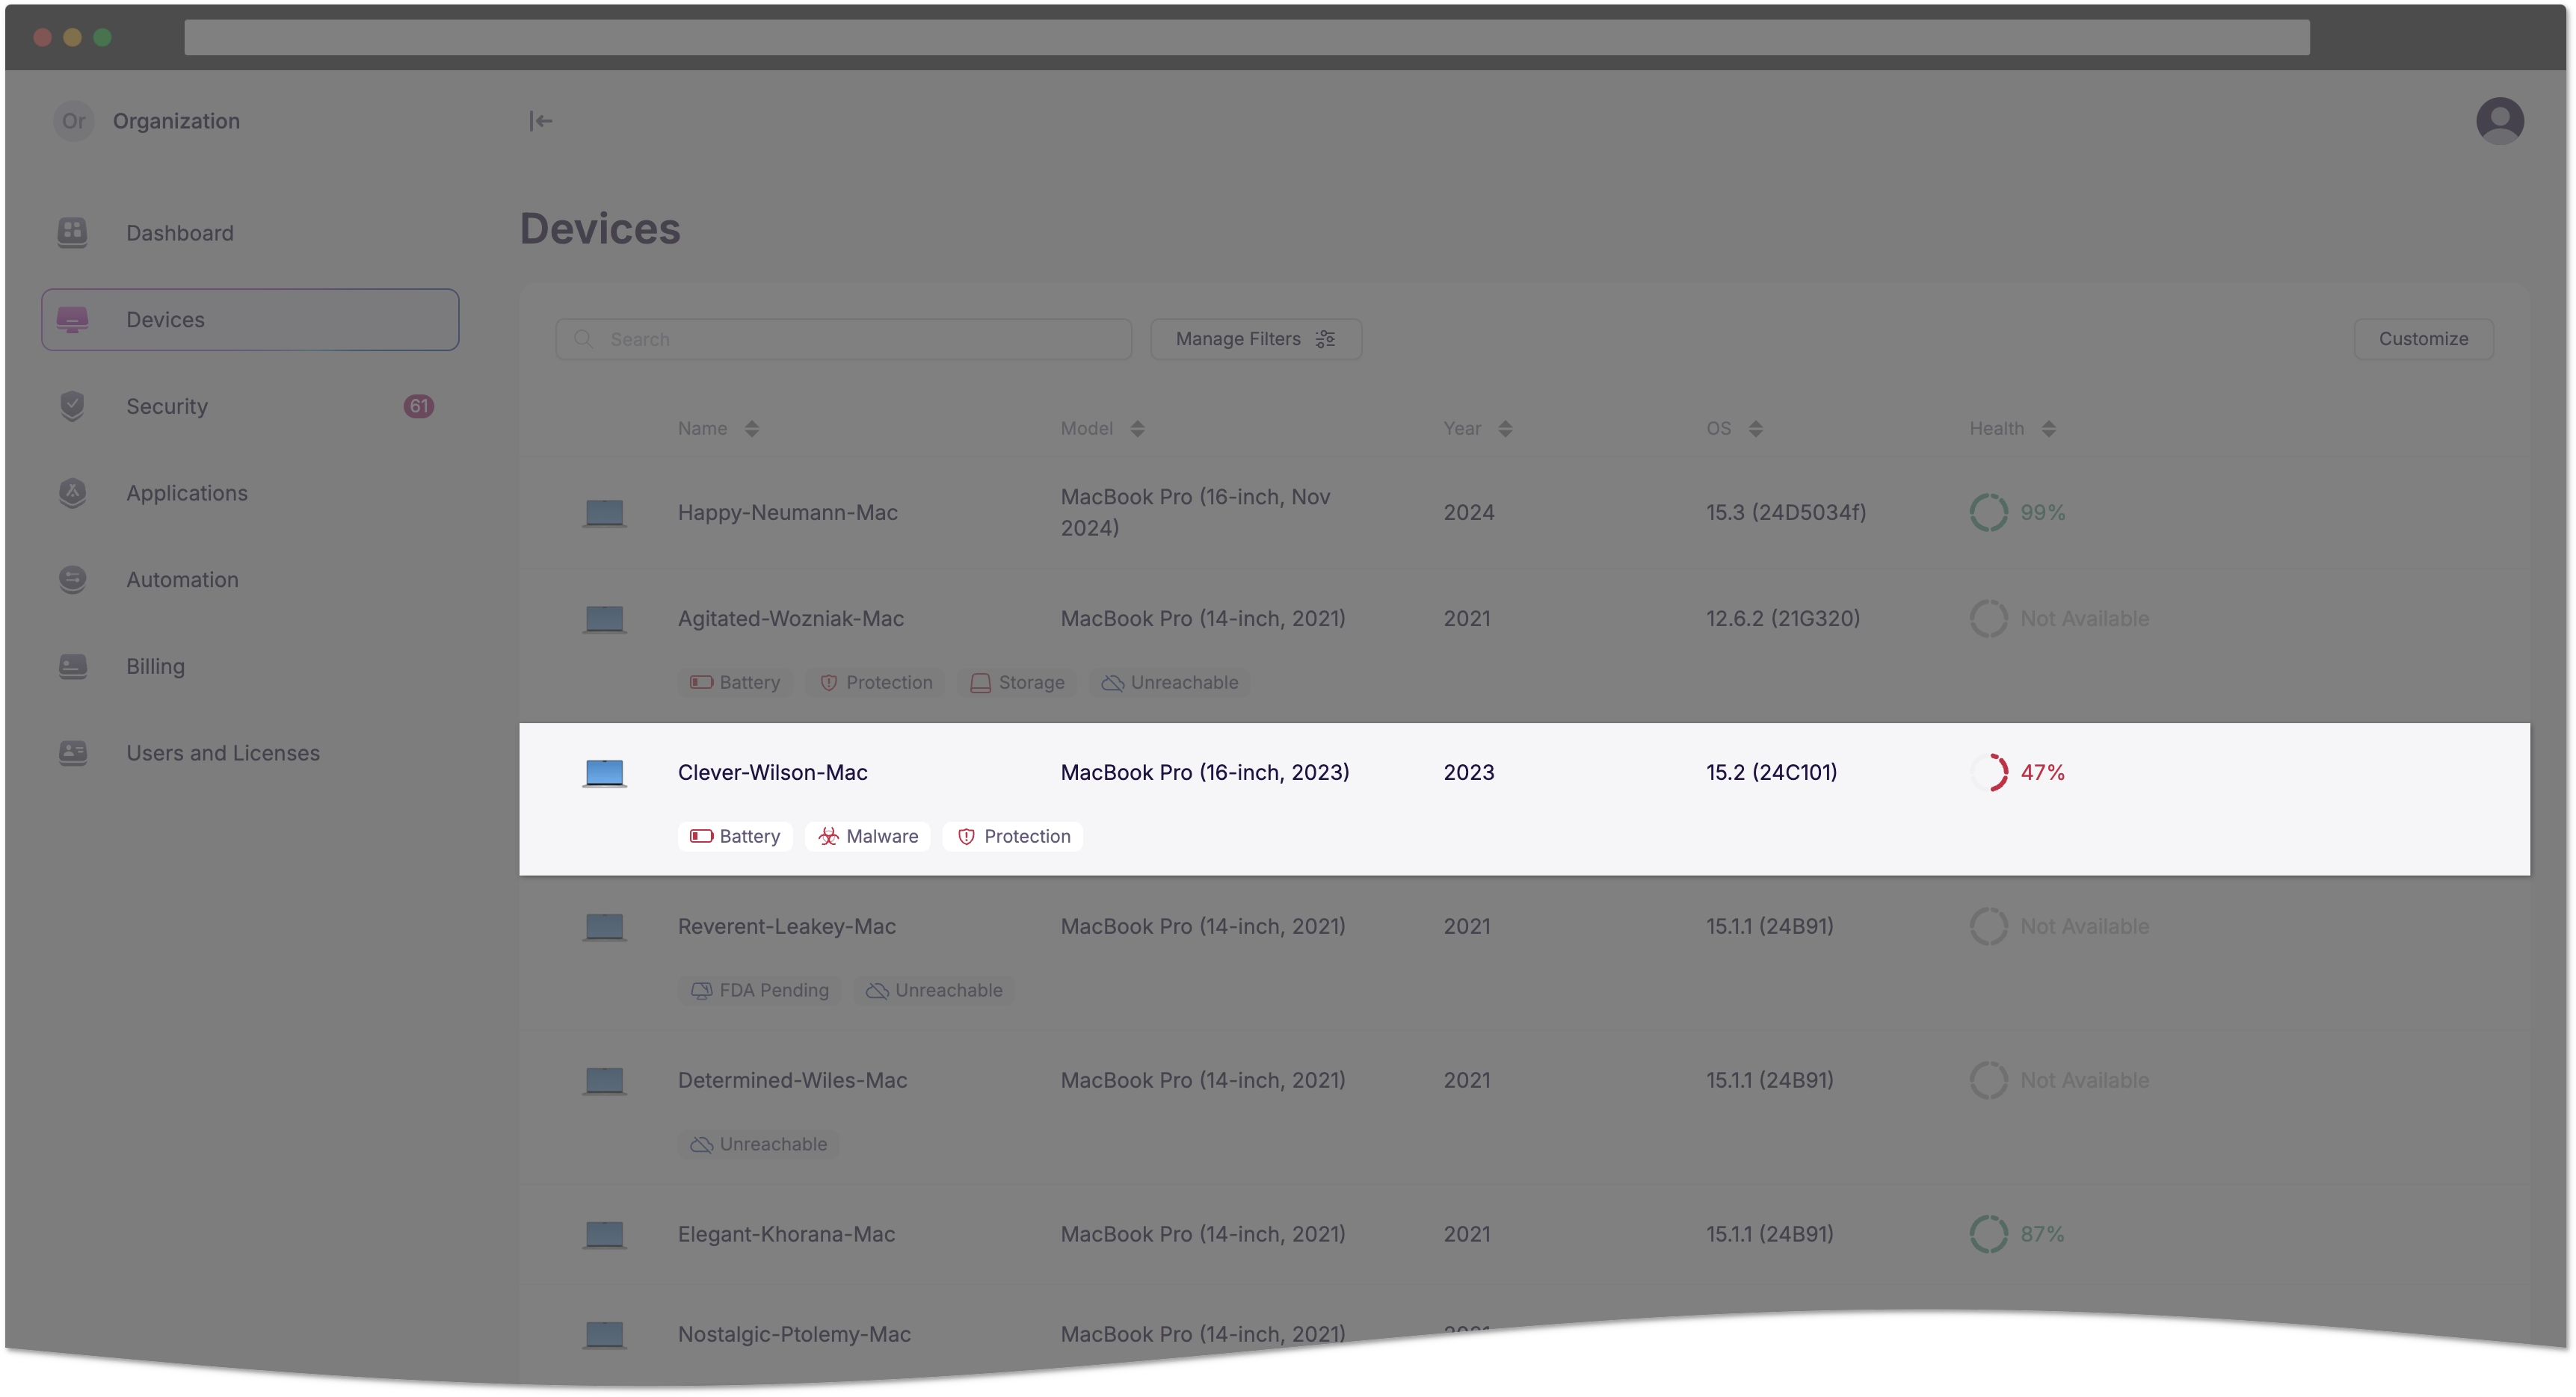The width and height of the screenshot is (2576, 1397).
Task: Click the Protection shield icon on Clever-Wilson-Mac
Action: pyautogui.click(x=965, y=836)
